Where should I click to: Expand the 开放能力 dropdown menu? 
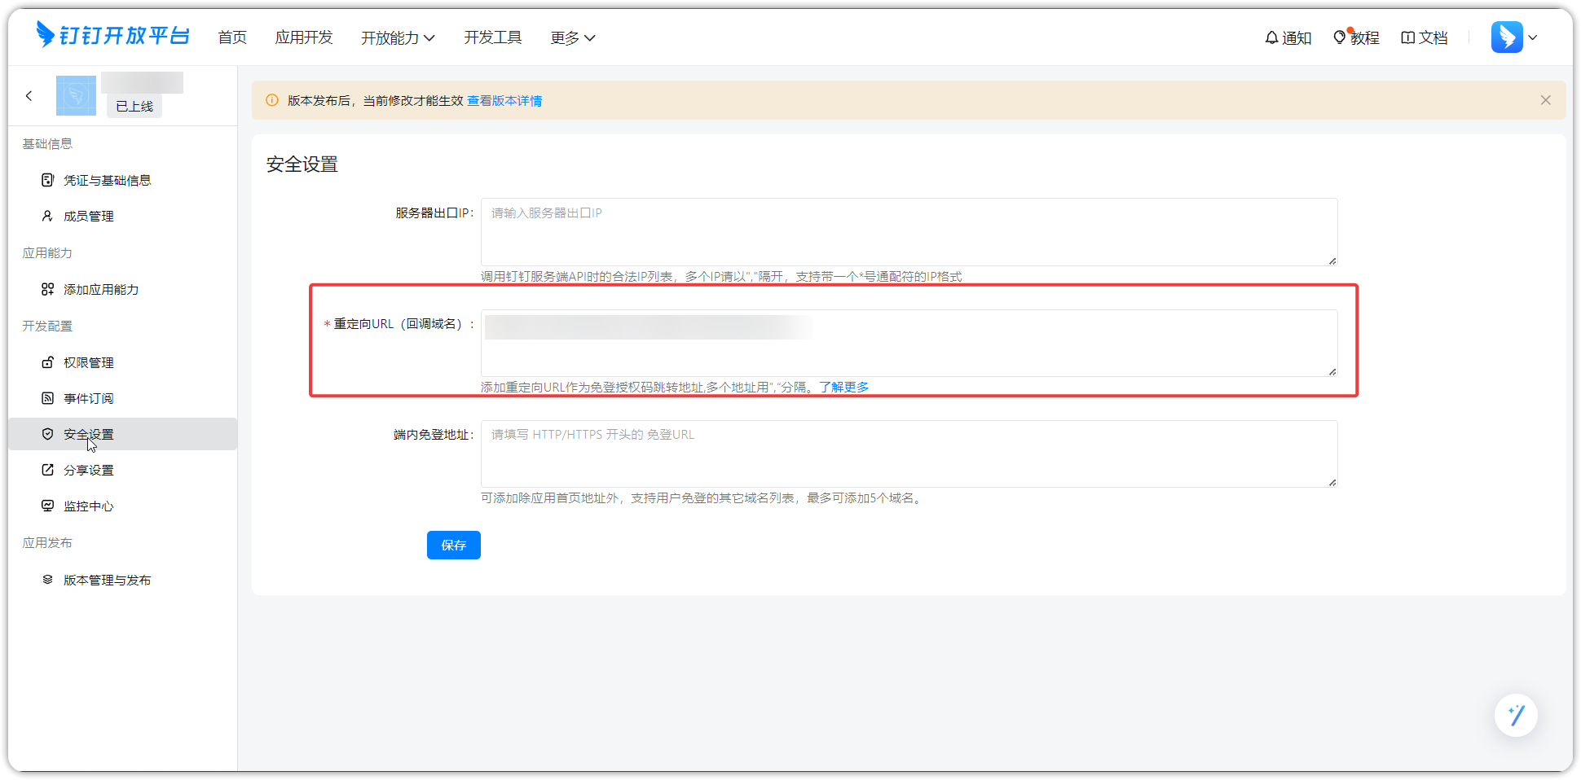tap(398, 37)
